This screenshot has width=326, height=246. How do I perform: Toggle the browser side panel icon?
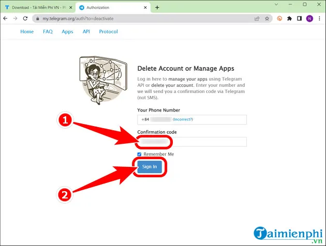click(x=300, y=19)
